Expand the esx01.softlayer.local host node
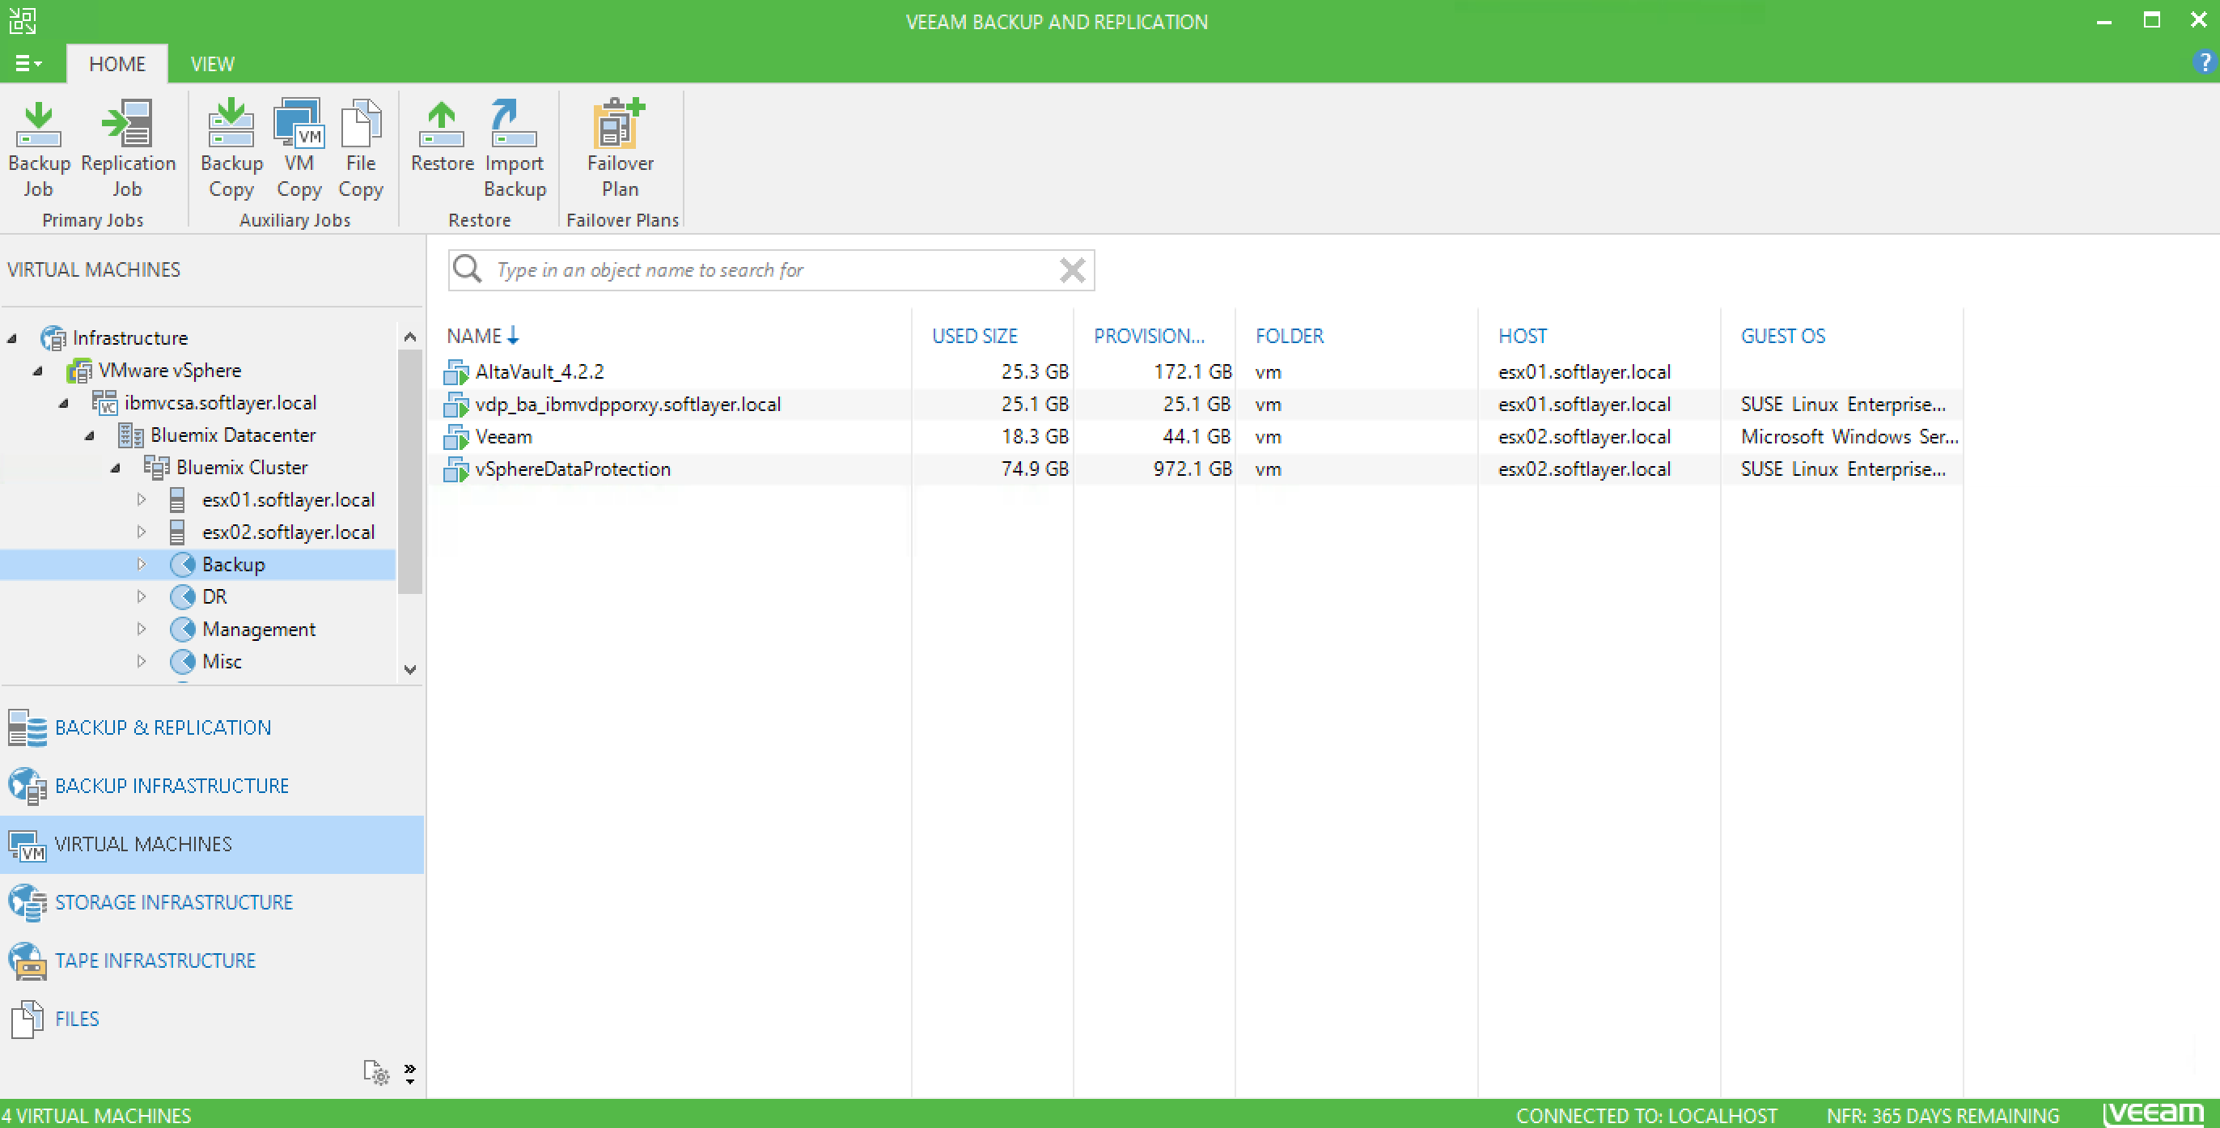 click(142, 499)
